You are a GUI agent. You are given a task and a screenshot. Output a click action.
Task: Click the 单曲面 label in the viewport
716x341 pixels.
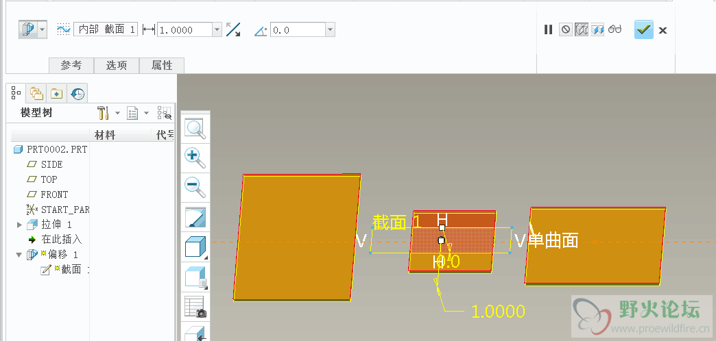[x=553, y=240]
